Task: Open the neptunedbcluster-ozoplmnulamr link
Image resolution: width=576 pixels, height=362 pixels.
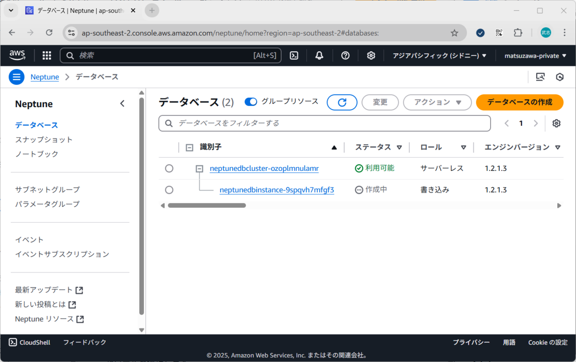Action: pyautogui.click(x=264, y=169)
